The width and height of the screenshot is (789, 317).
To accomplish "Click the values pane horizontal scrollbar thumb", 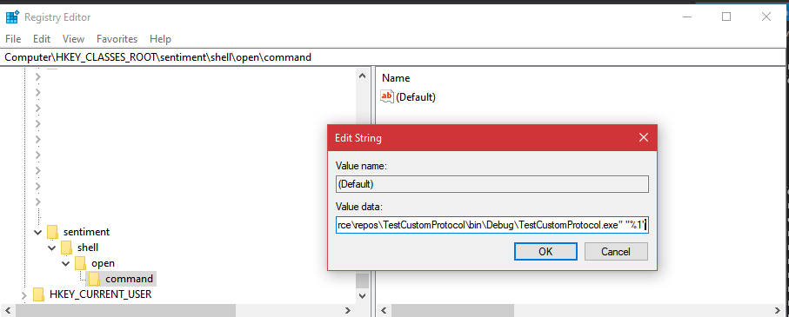I will 453,310.
